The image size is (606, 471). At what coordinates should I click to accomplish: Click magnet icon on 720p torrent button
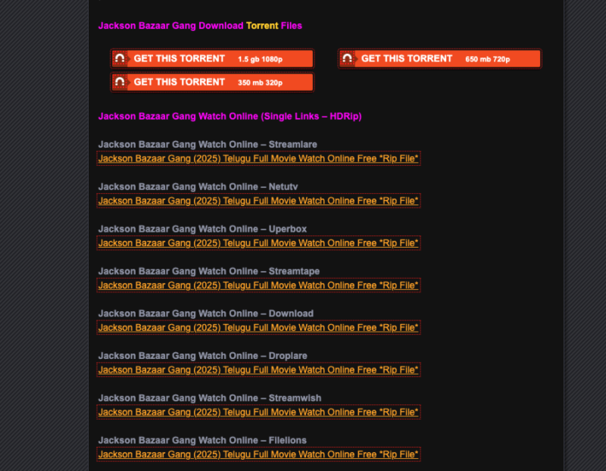(348, 59)
